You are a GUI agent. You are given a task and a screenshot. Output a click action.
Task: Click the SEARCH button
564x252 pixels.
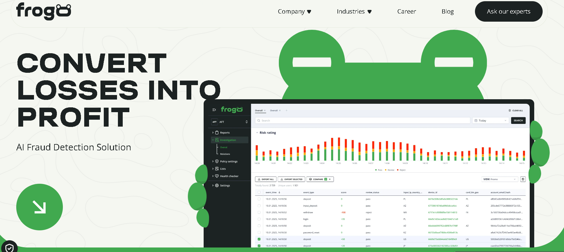[518, 121]
